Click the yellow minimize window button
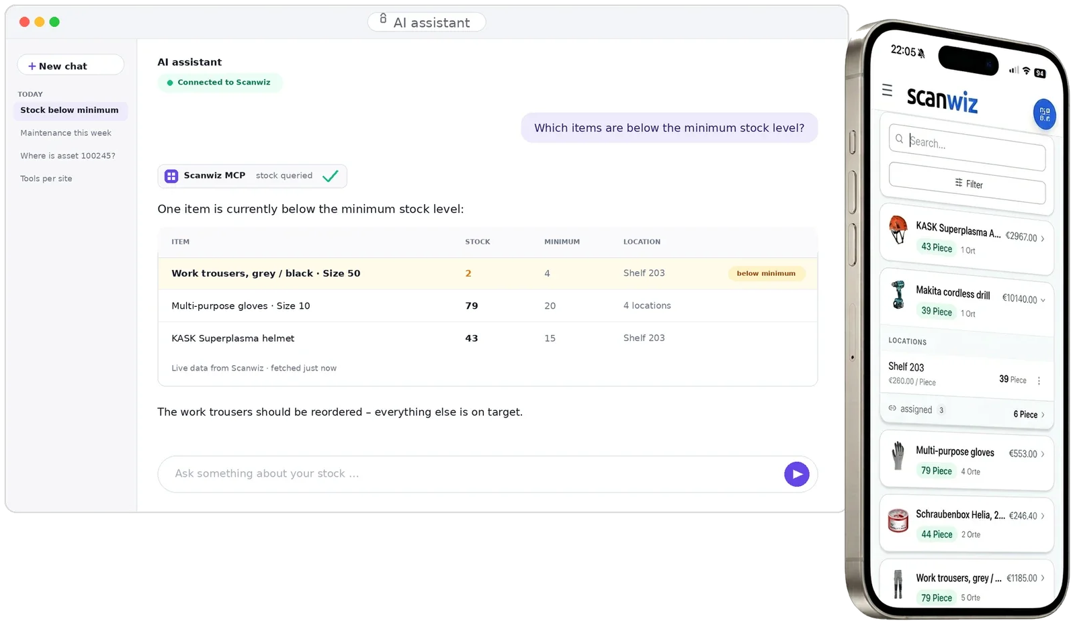The image size is (1075, 625). point(40,22)
